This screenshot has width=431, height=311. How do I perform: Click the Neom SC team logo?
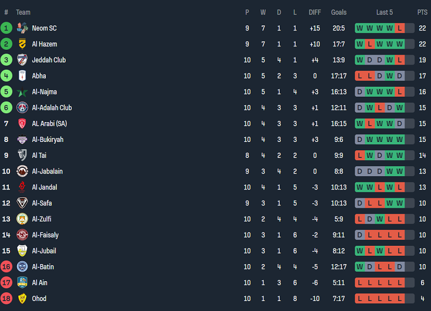[x=22, y=28]
